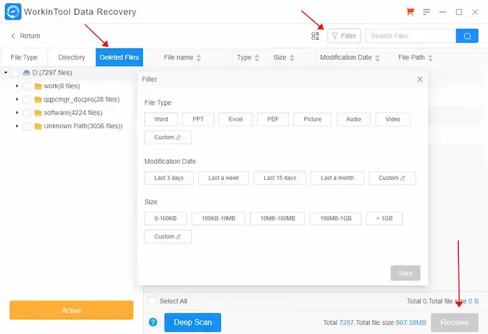This screenshot has height=334, width=488.
Task: Select Last 3 days date filter
Action: click(x=169, y=178)
